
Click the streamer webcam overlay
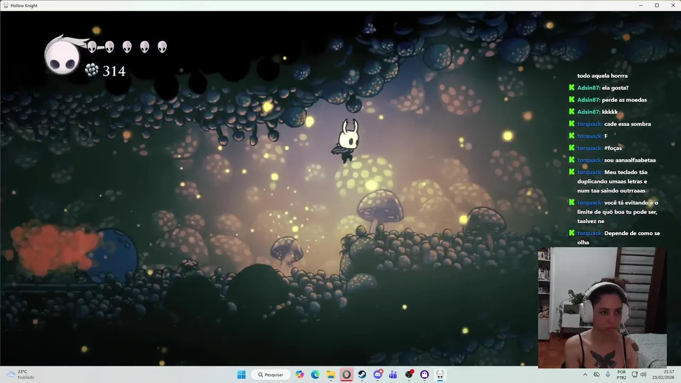pos(602,307)
